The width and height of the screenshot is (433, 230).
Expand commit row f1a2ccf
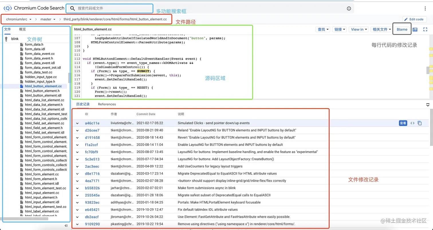click(x=77, y=145)
